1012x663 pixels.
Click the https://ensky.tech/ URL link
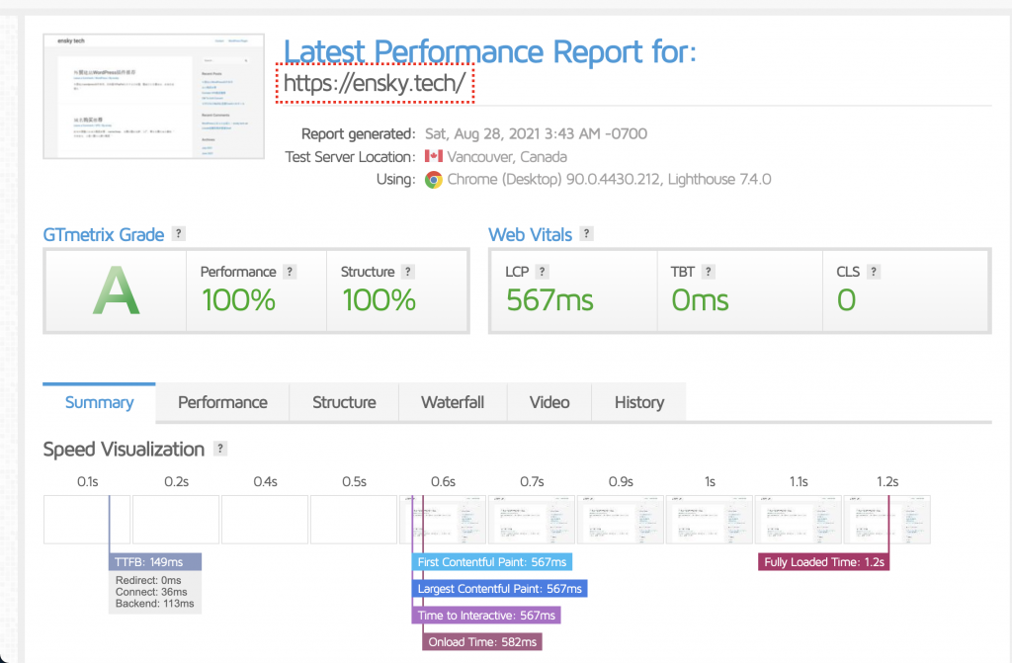tap(374, 84)
